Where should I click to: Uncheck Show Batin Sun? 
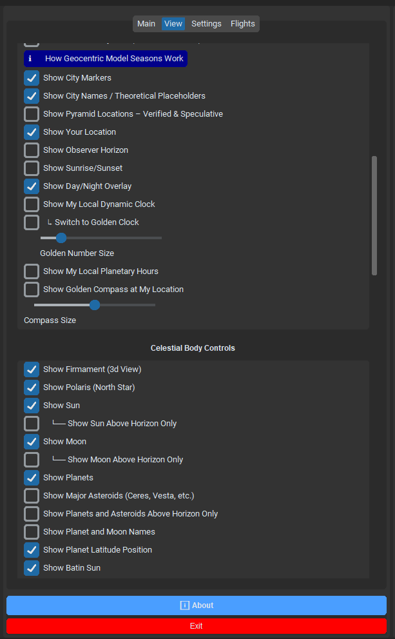click(32, 568)
